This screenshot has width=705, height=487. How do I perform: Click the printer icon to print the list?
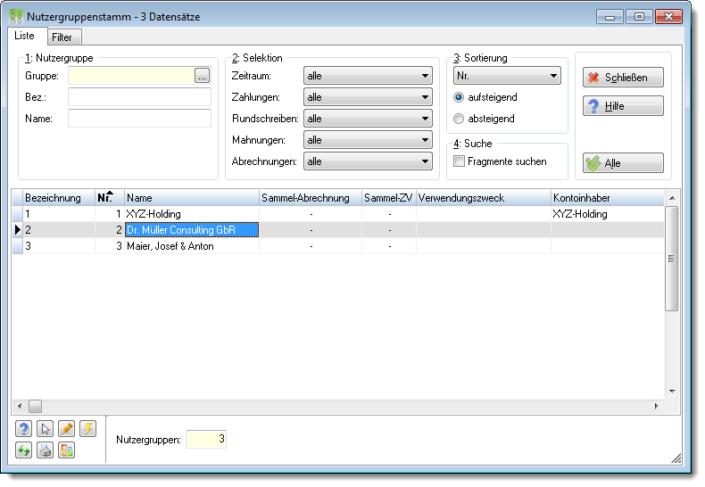tap(45, 450)
